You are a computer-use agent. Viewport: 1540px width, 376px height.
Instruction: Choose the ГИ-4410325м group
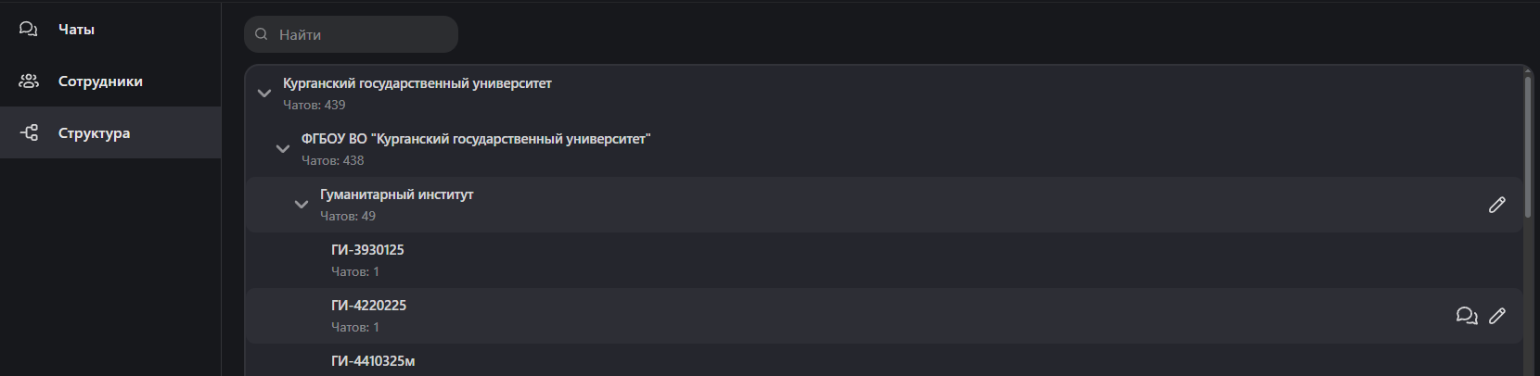373,361
